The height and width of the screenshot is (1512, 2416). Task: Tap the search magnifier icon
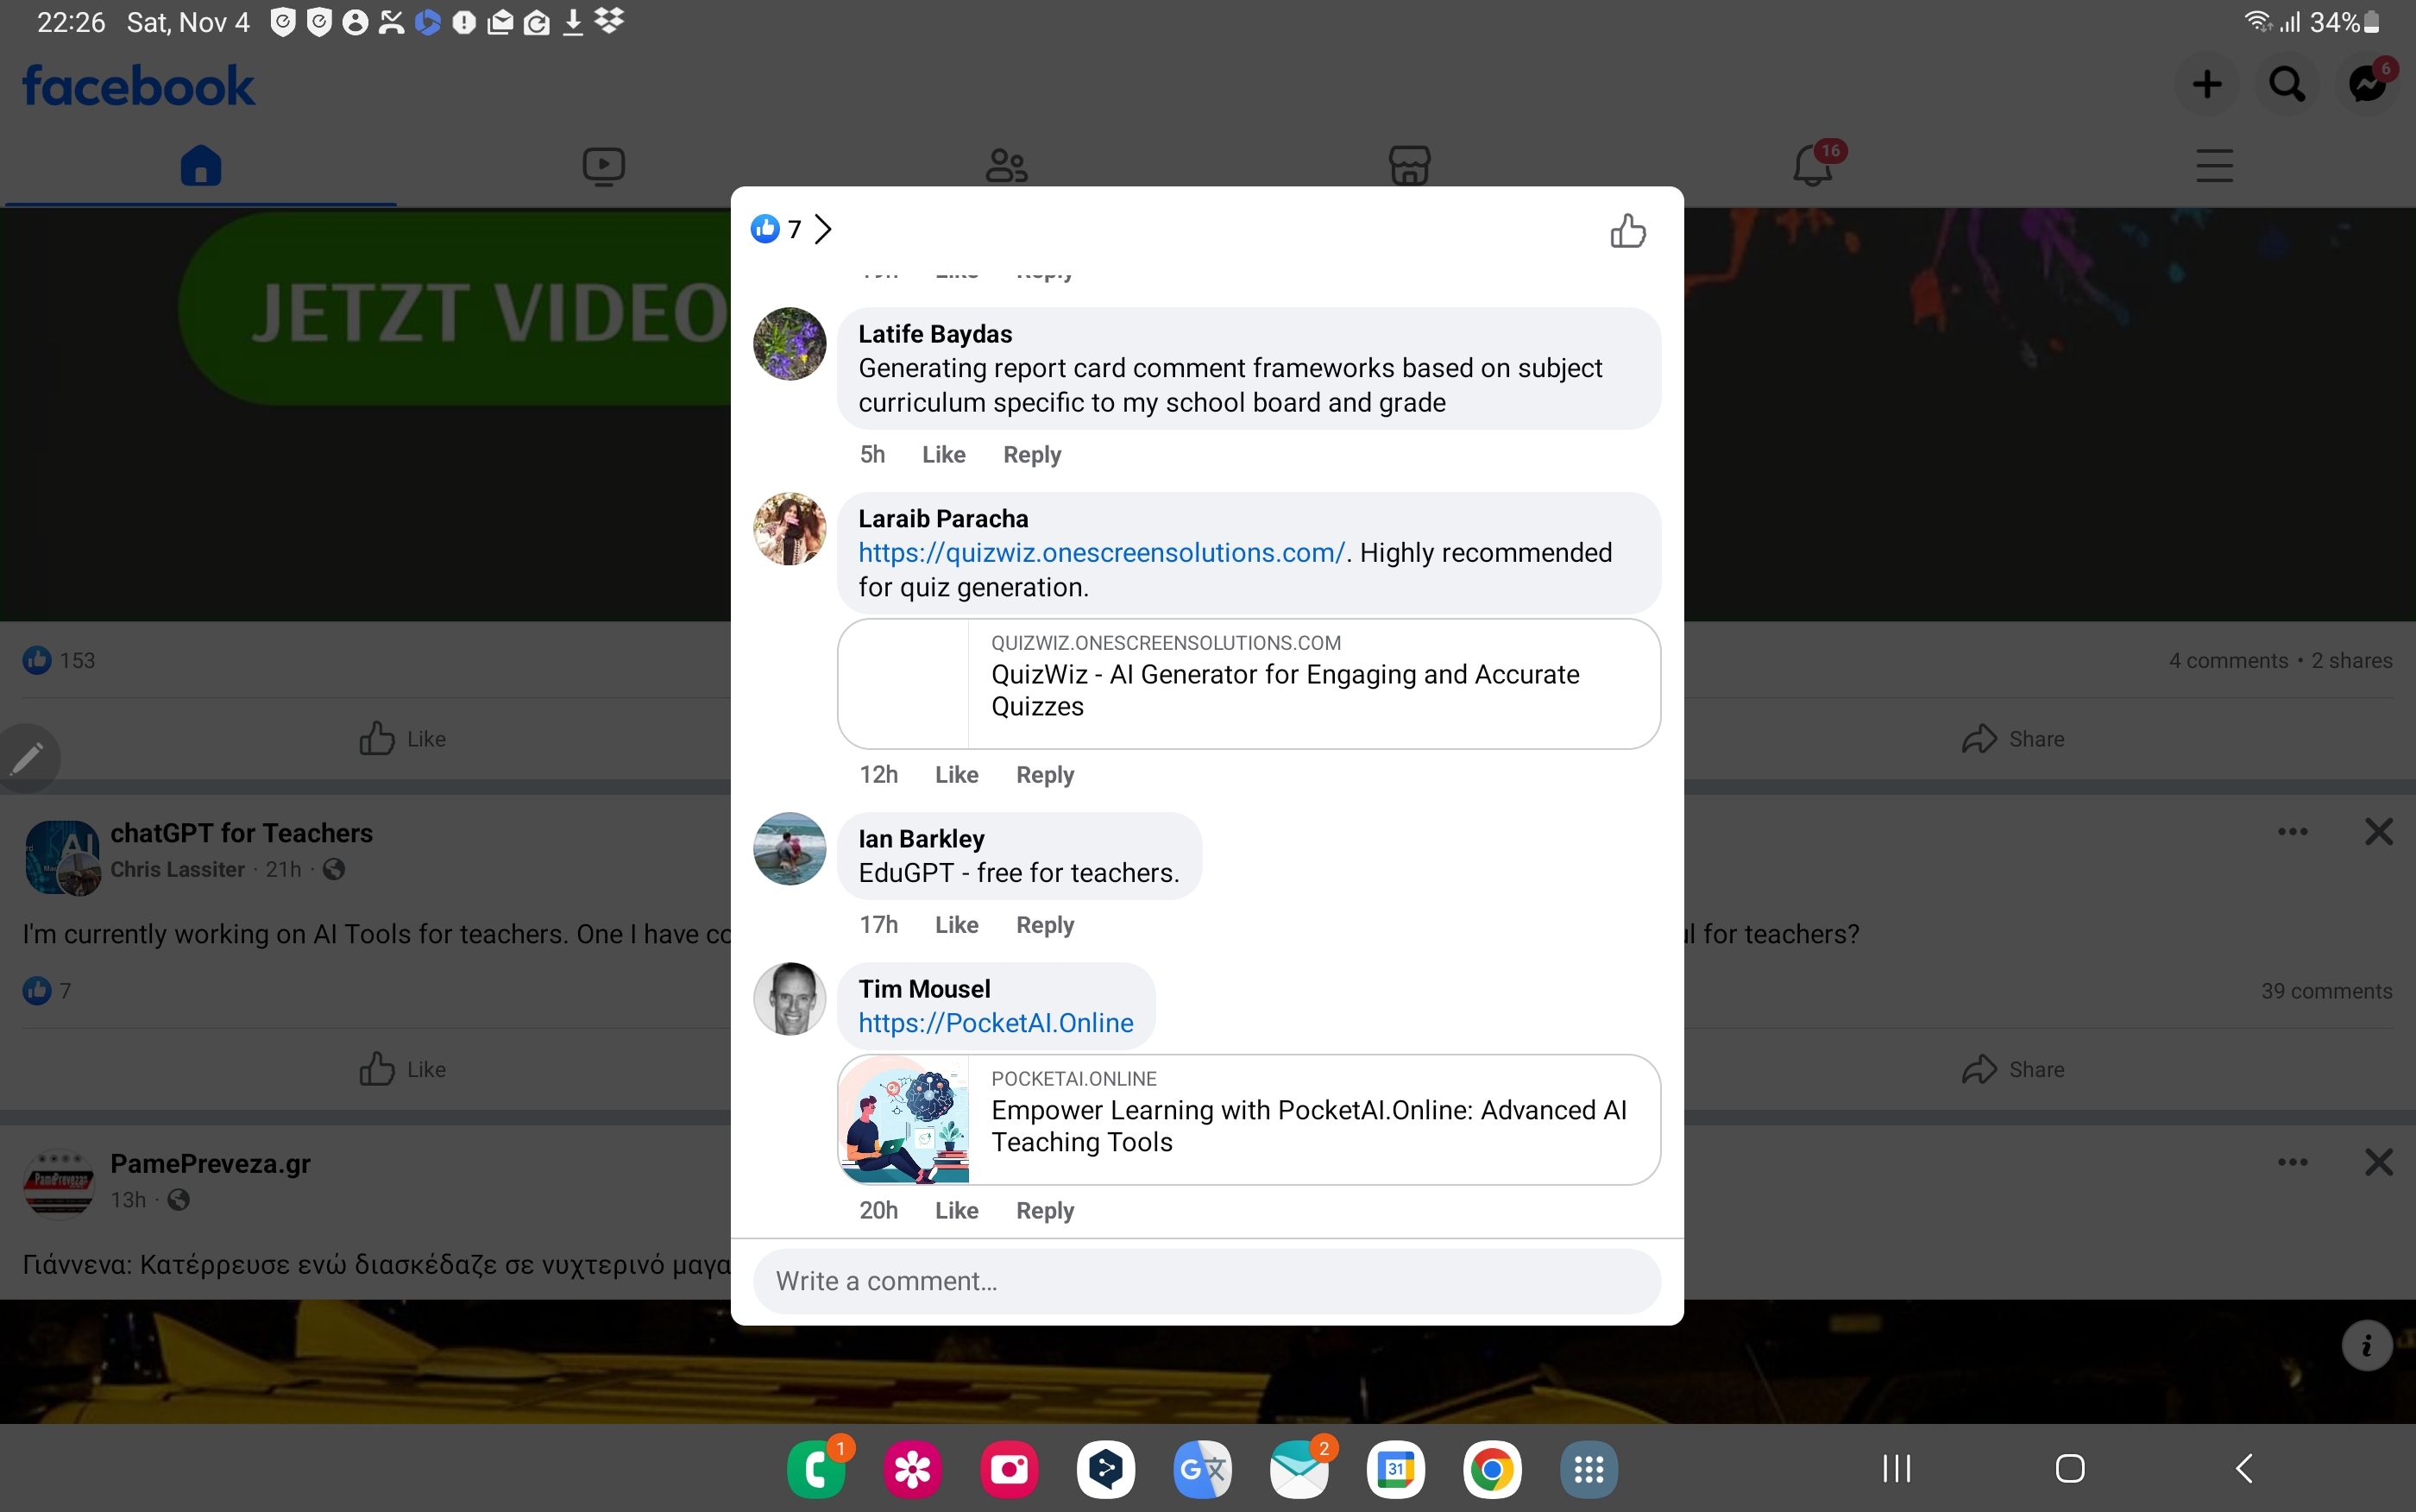[2287, 84]
